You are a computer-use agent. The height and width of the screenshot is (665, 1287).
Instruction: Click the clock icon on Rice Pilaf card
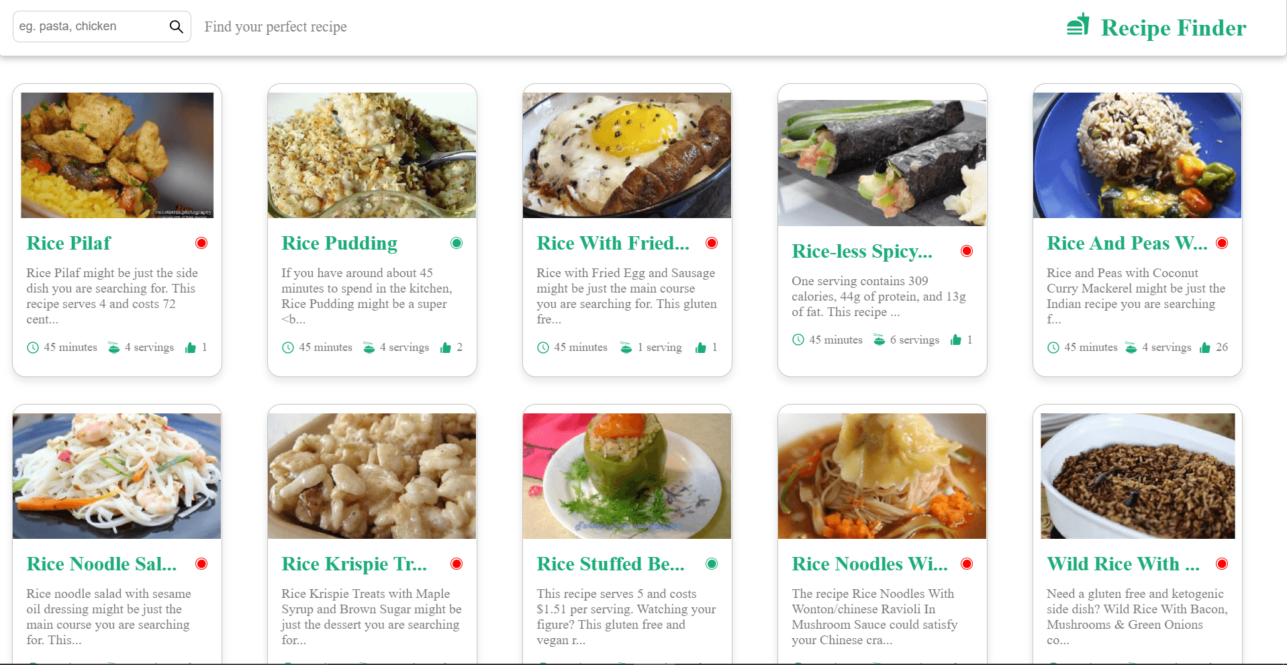point(33,348)
